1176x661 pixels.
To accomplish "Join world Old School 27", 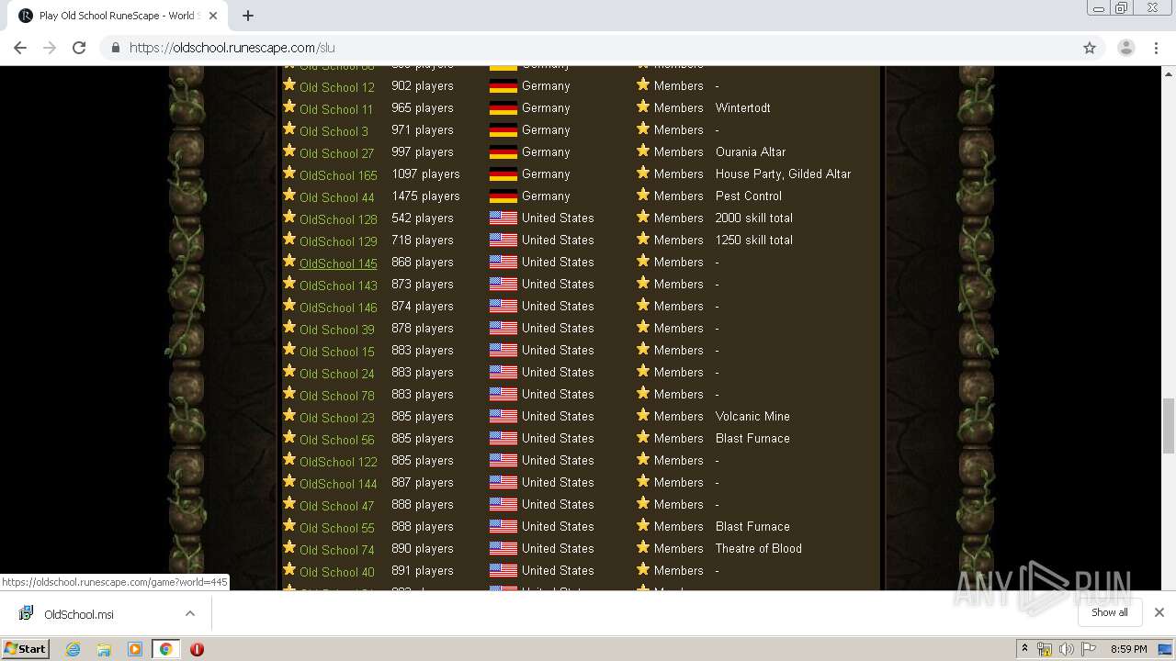I will (x=336, y=153).
